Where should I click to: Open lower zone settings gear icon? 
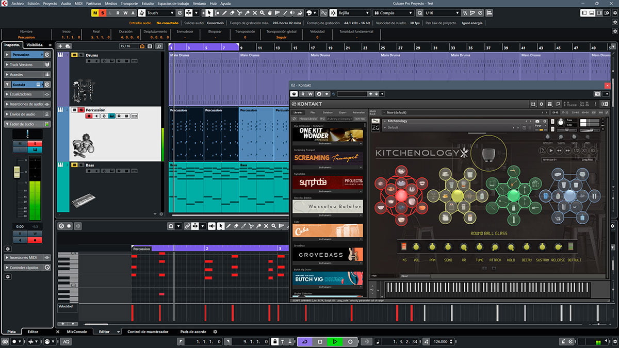[x=215, y=332]
